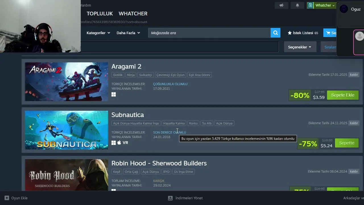Click VR label for Subnautica
The width and height of the screenshot is (364, 205).
[125, 143]
